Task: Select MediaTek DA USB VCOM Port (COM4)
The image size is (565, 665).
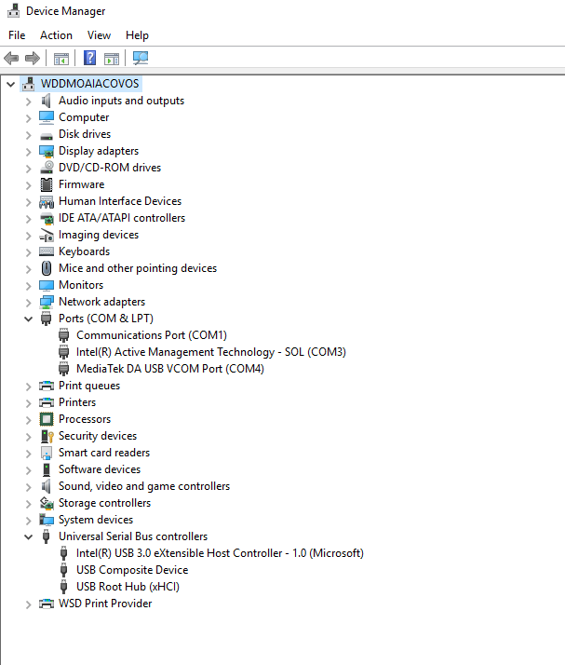Action: tap(169, 369)
